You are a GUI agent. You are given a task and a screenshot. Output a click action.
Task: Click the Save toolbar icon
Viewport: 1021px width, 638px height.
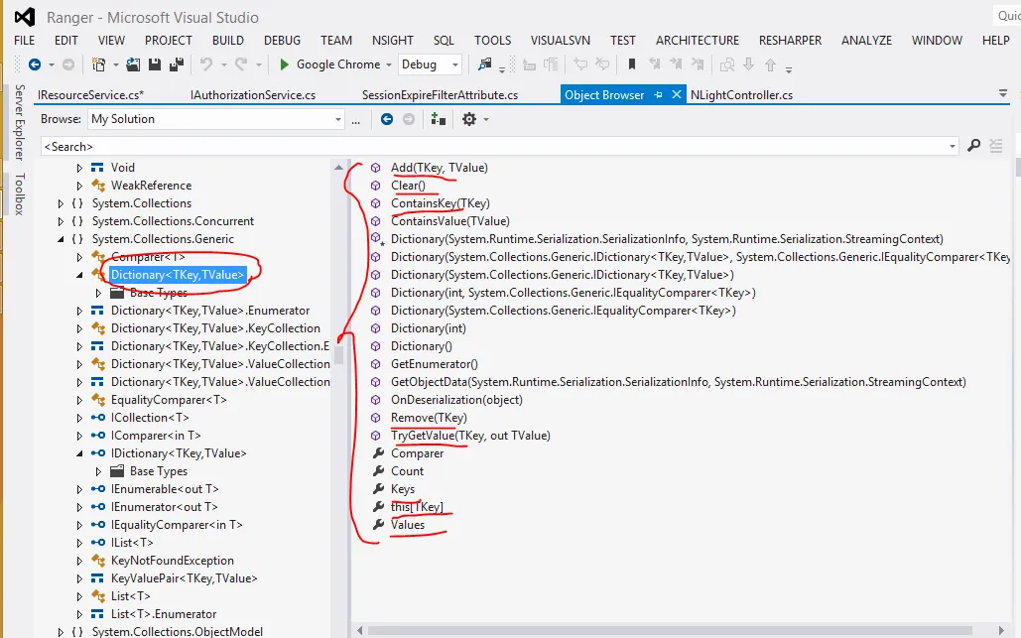coord(155,64)
